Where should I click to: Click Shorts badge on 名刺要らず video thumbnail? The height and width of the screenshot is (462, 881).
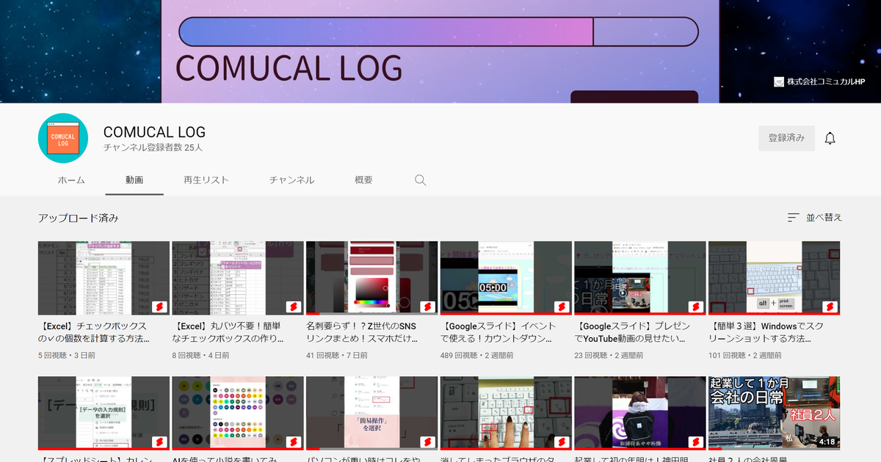(x=427, y=307)
